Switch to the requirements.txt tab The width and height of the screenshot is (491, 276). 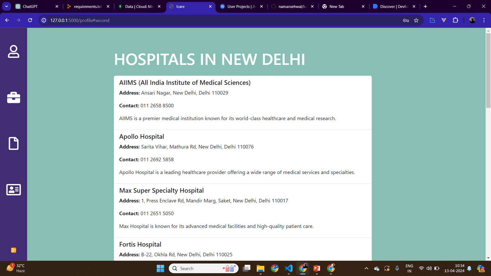click(x=88, y=6)
